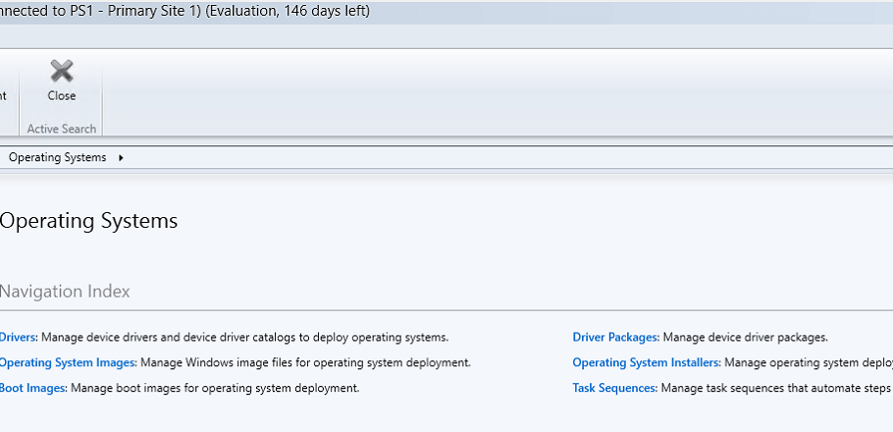893x432 pixels.
Task: Click the 'Manage device driver packages' description
Action: (745, 337)
